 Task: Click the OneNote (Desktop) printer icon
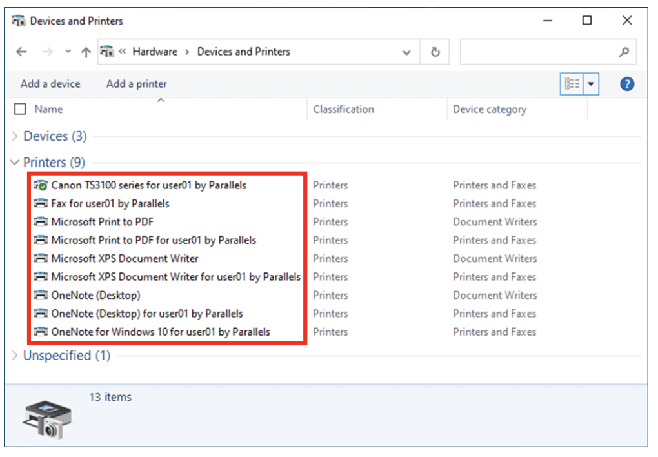[x=41, y=296]
